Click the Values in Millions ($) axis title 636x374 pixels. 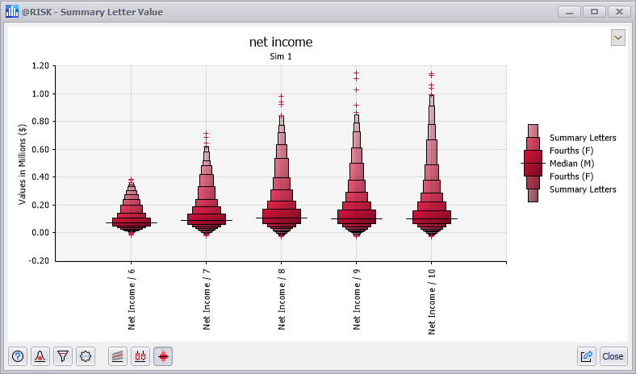point(24,163)
